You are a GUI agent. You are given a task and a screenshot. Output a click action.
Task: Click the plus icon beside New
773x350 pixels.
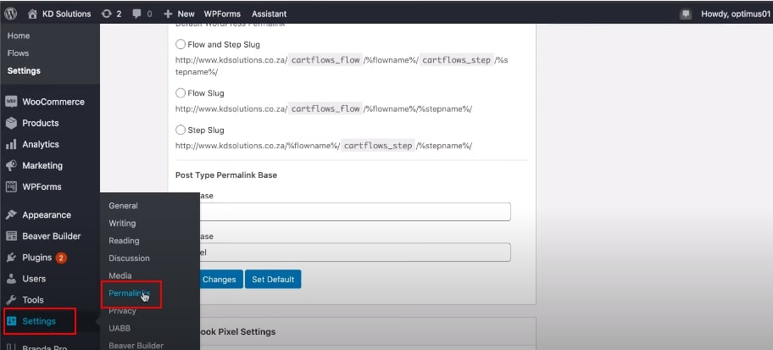click(168, 14)
